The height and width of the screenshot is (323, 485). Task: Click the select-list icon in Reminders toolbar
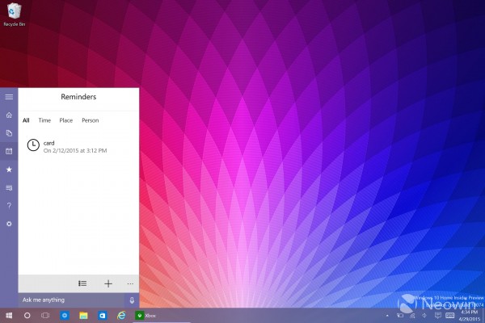tap(82, 283)
